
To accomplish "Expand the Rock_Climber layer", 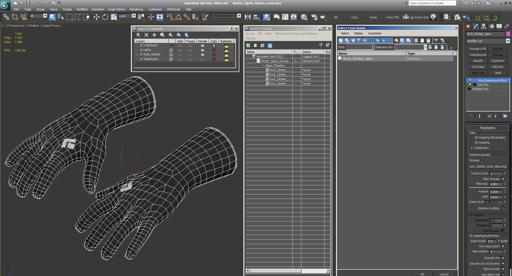I will (x=137, y=55).
